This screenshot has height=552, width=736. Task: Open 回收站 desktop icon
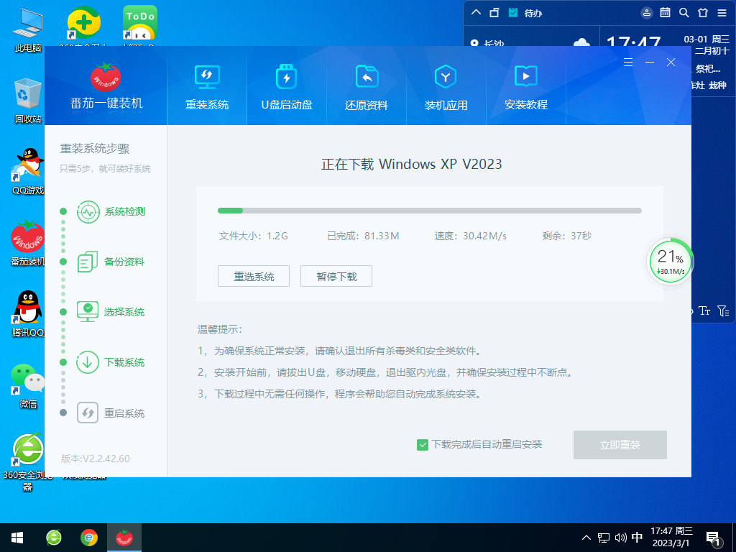(x=28, y=101)
